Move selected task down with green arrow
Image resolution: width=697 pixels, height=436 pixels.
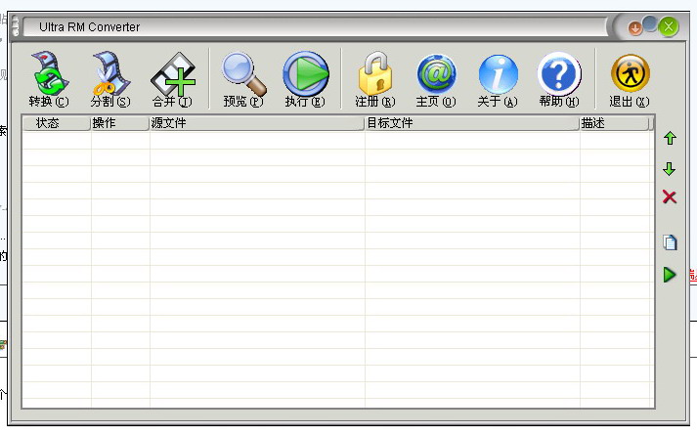point(669,169)
